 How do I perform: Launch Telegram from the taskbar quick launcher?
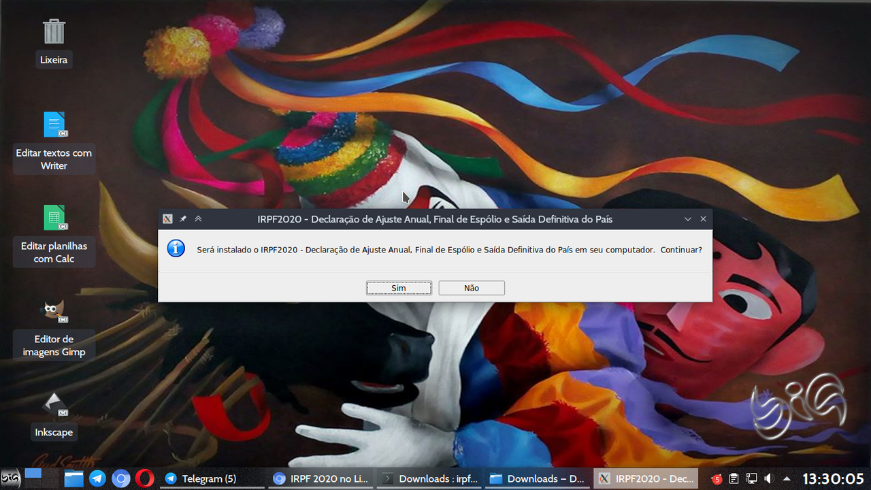point(97,478)
